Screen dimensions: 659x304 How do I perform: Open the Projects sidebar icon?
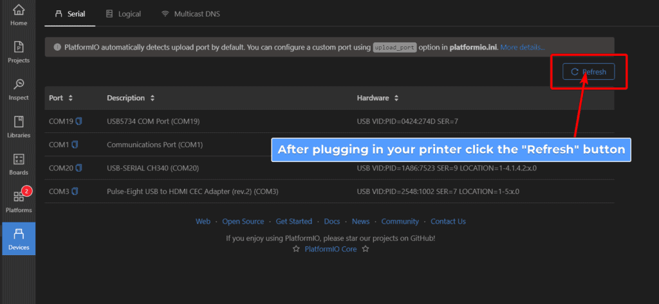(19, 52)
